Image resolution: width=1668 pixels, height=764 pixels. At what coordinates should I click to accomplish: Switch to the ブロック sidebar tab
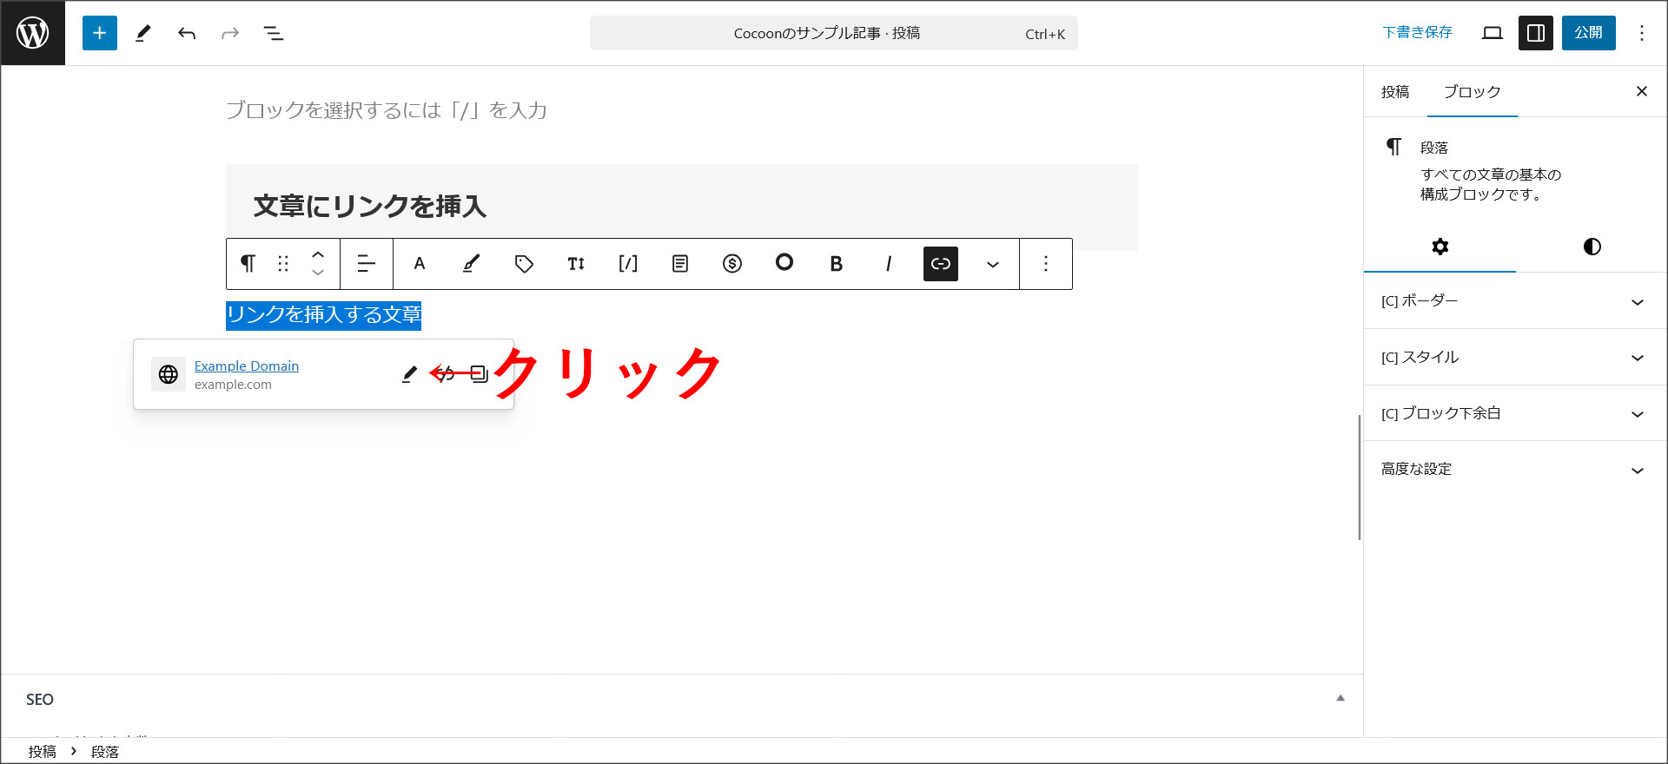(x=1473, y=92)
